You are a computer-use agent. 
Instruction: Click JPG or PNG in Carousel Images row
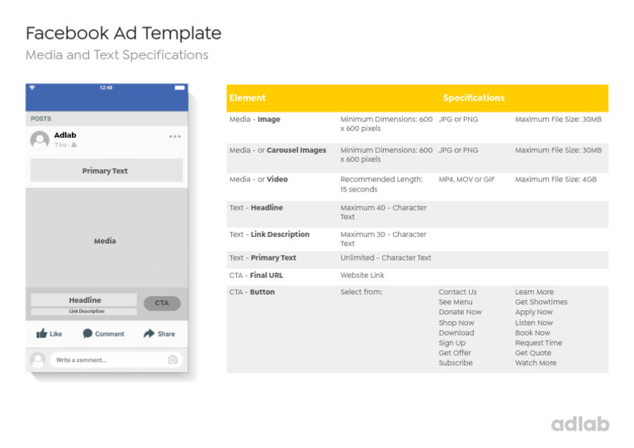[x=458, y=150]
